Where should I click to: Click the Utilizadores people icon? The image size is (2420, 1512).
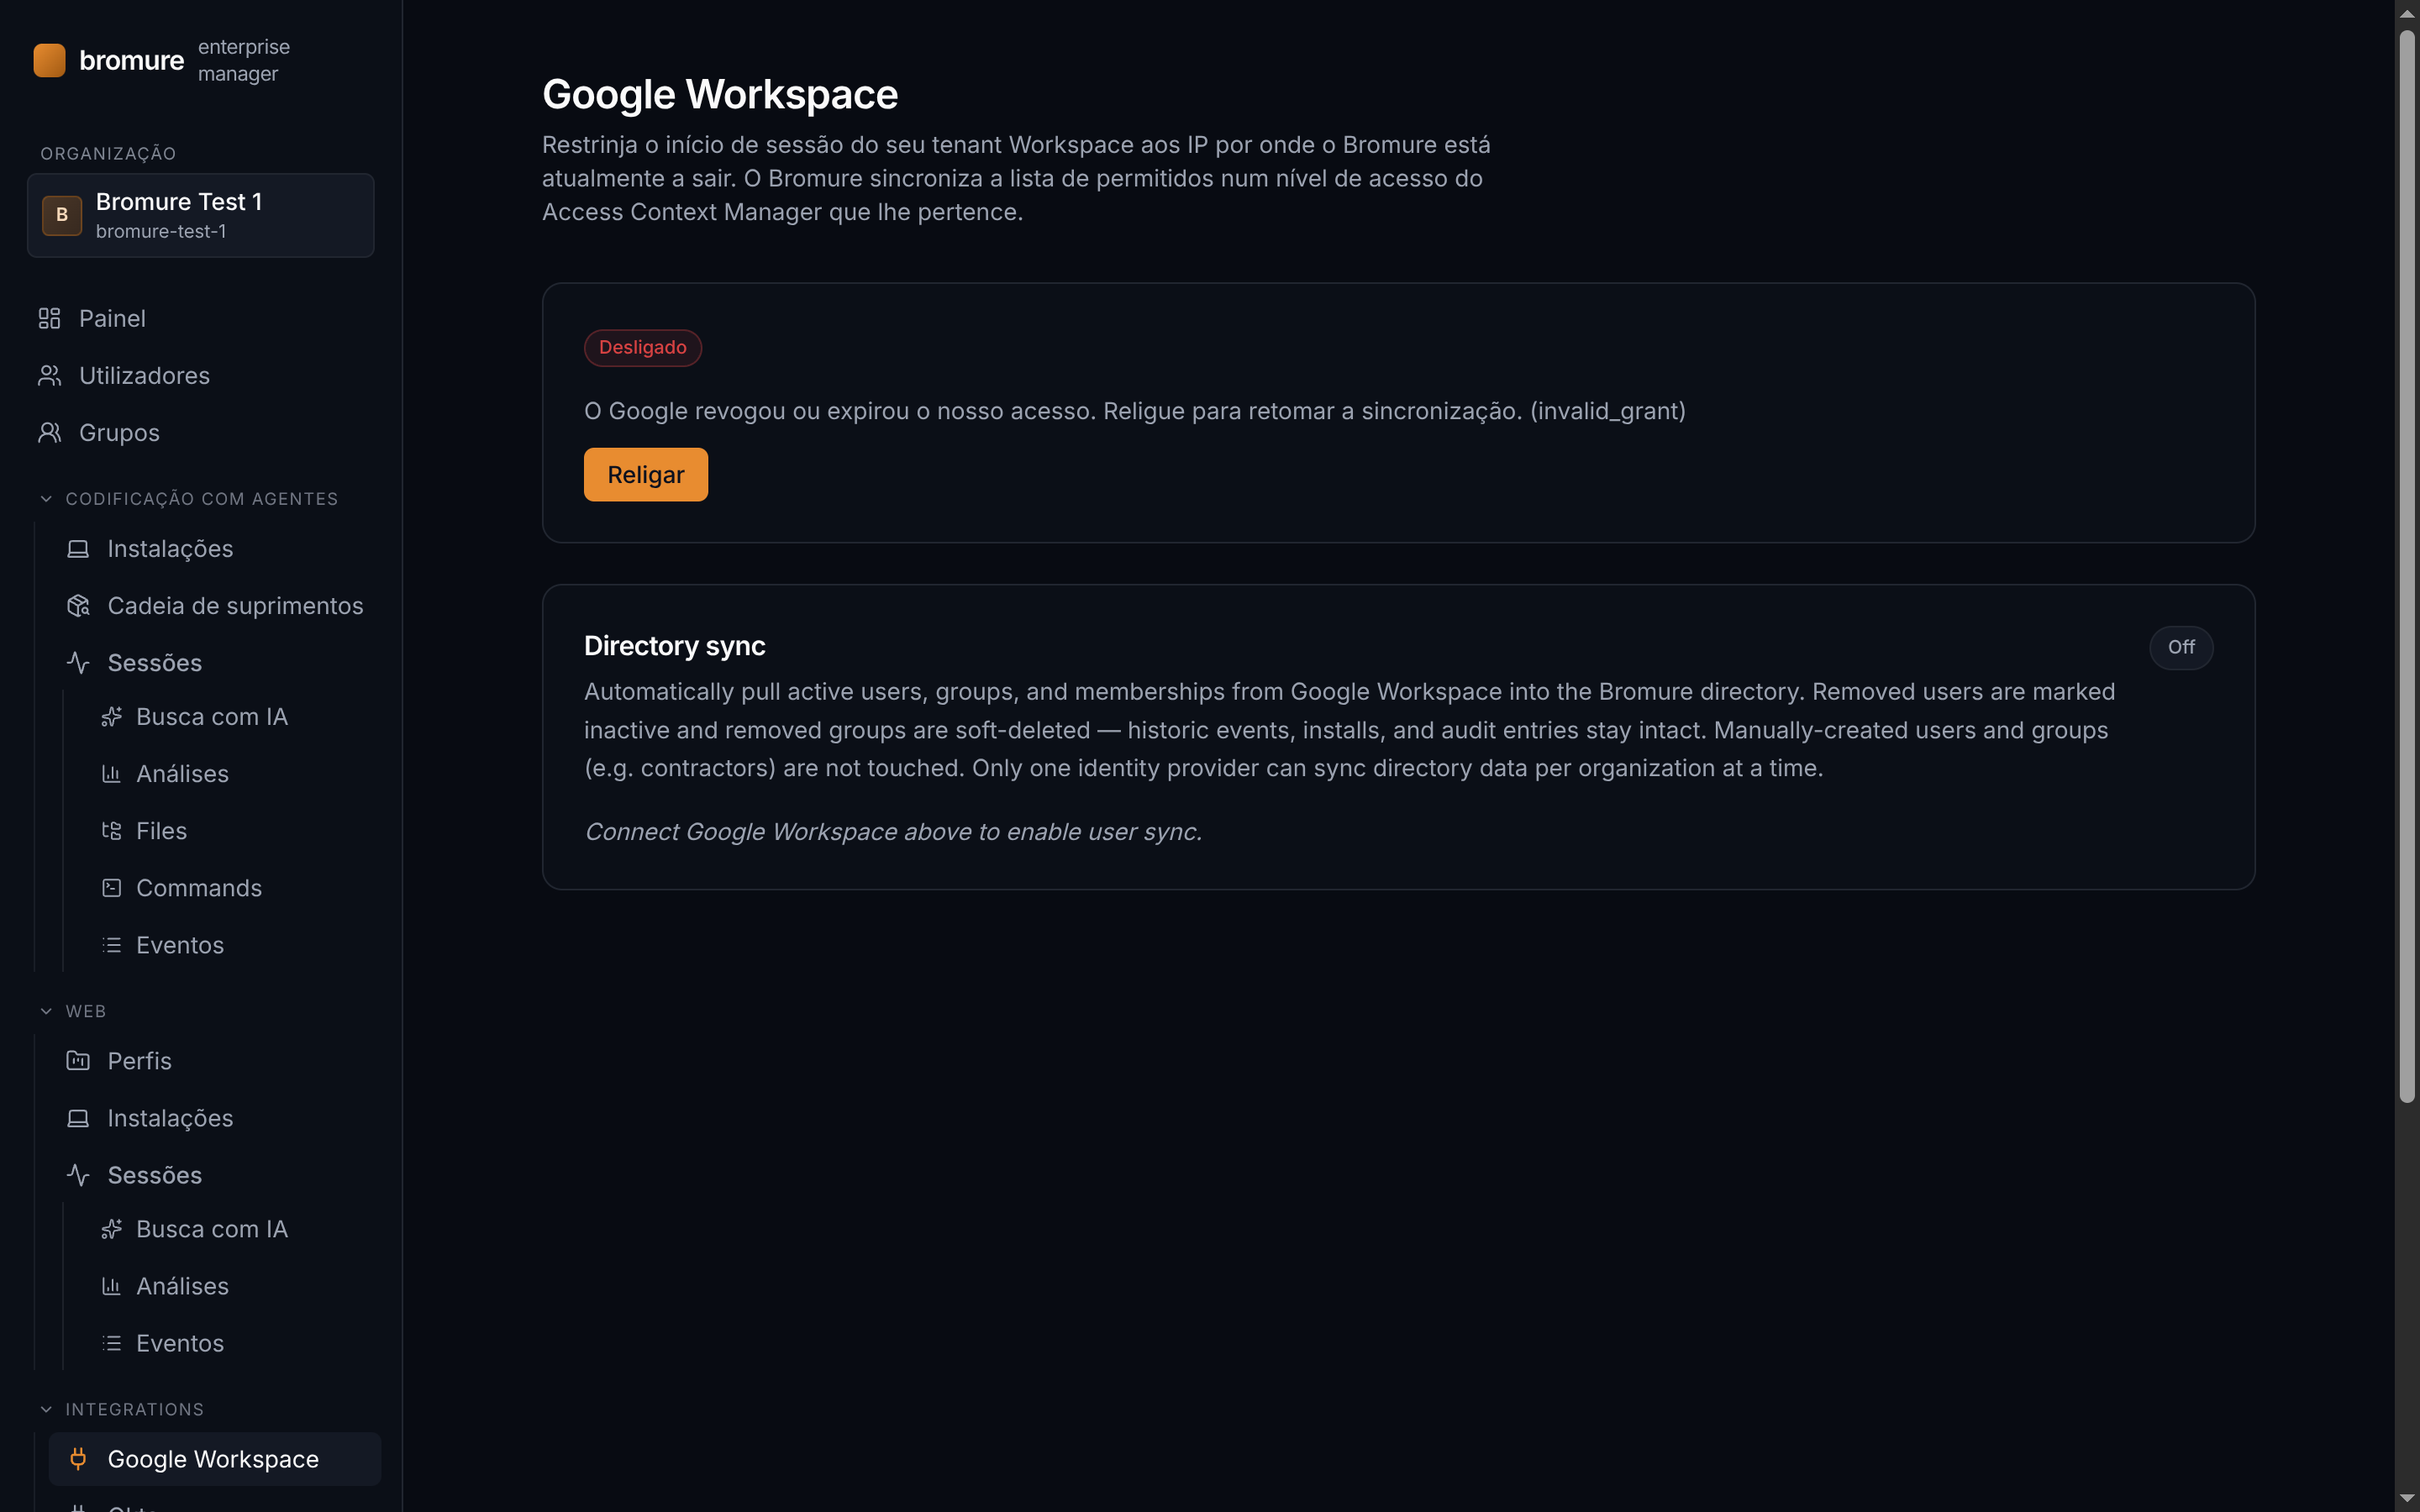[x=49, y=375]
